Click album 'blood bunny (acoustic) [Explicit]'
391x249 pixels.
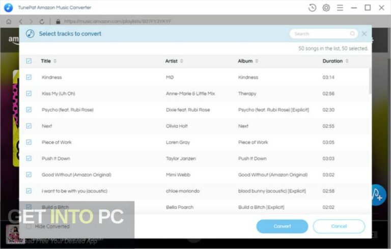click(272, 191)
